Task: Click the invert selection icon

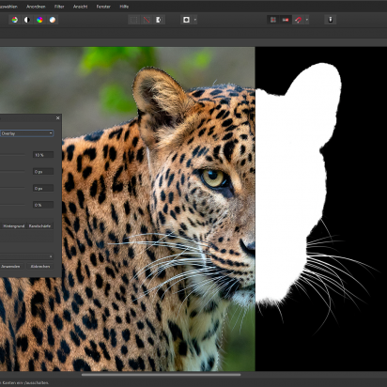Action: 159,20
